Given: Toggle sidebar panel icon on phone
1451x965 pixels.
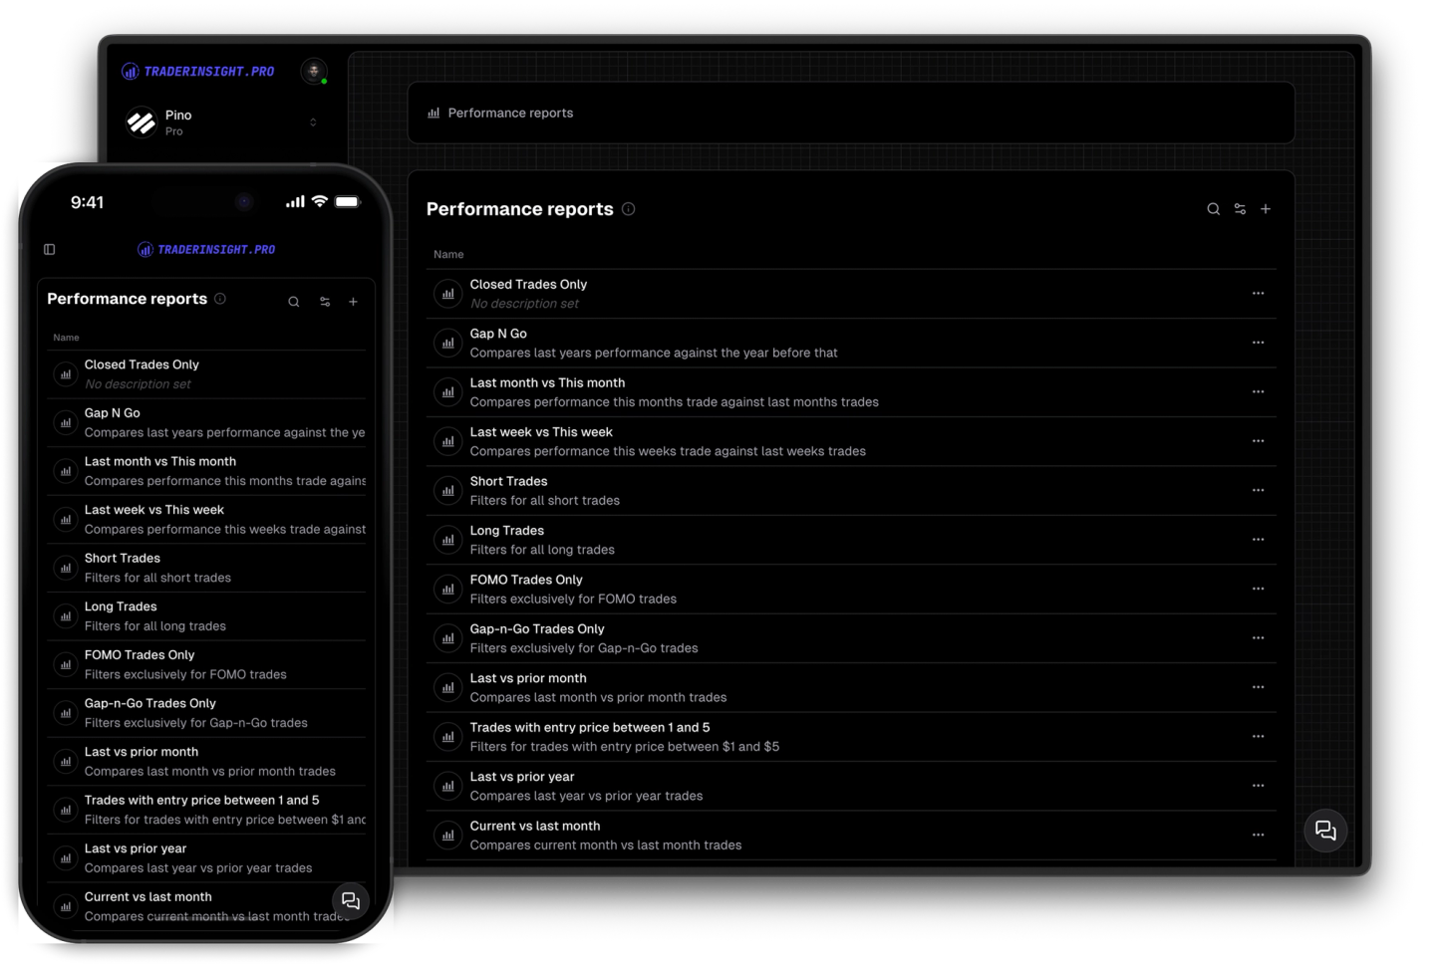Looking at the screenshot, I should pos(50,250).
